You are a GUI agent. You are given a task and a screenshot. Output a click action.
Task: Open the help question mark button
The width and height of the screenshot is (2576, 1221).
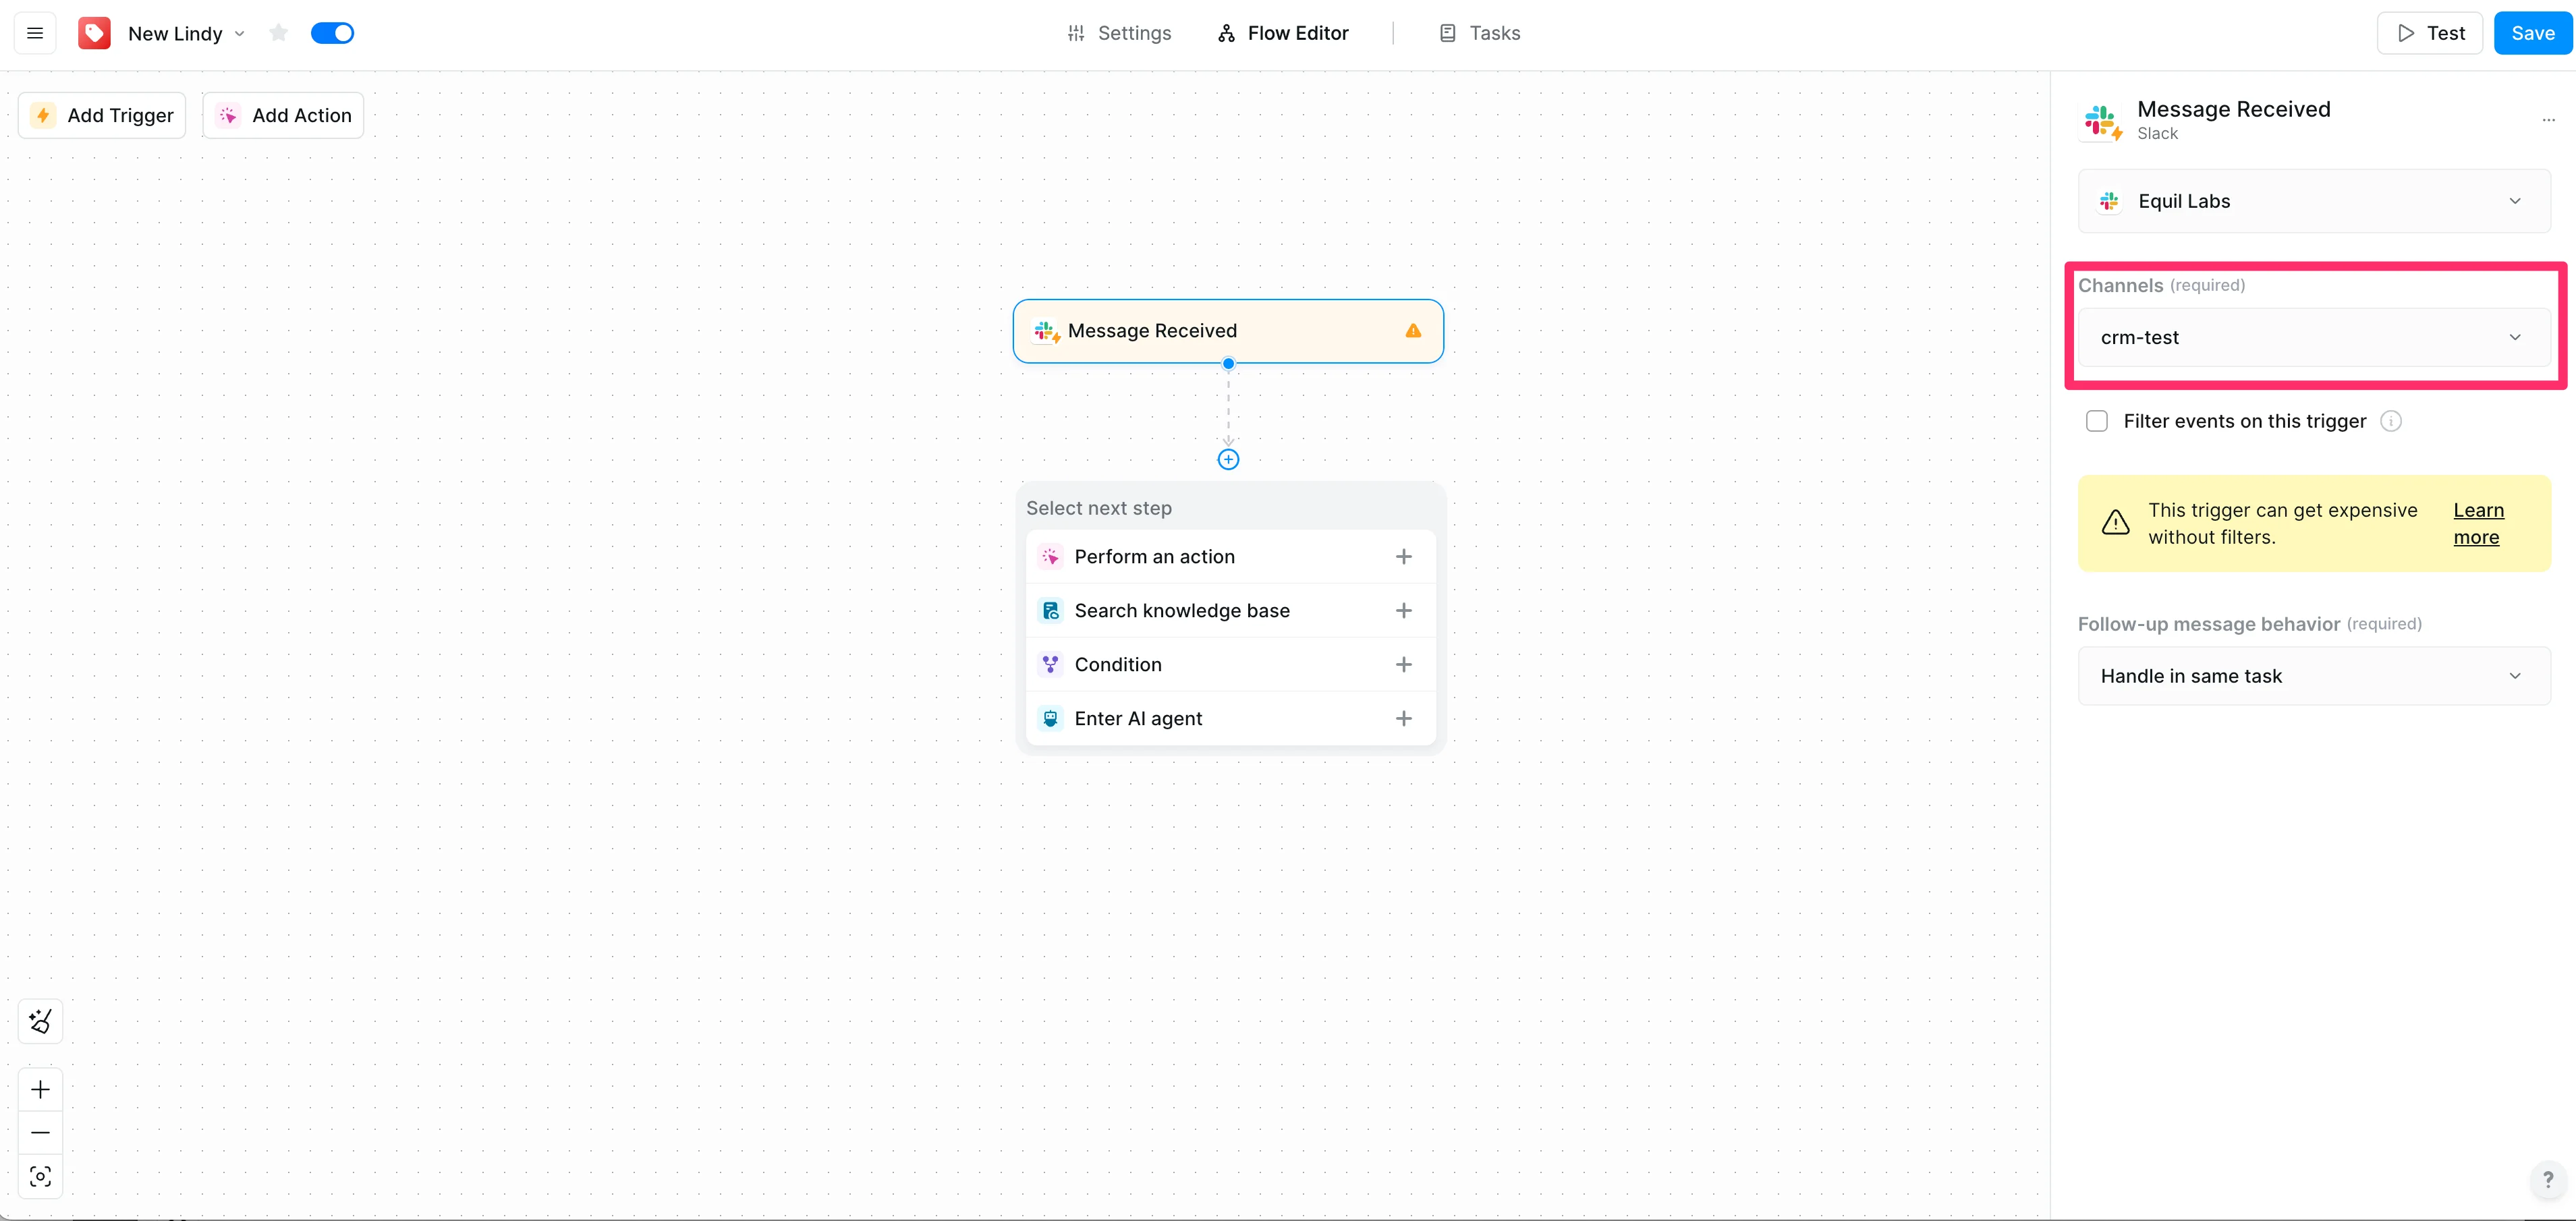tap(2547, 1179)
